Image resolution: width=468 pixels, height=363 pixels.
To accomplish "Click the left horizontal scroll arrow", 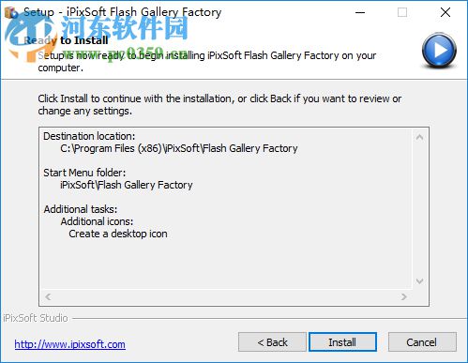I will tap(48, 296).
